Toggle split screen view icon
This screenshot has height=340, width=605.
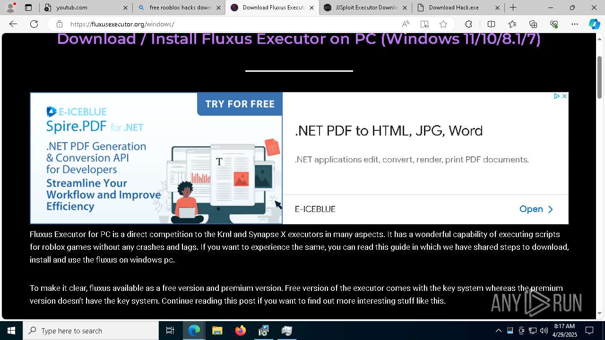(491, 24)
